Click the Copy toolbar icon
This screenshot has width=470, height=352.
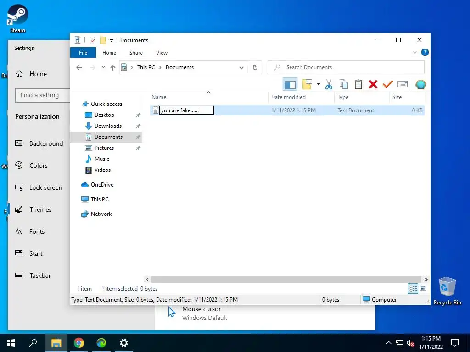(343, 85)
